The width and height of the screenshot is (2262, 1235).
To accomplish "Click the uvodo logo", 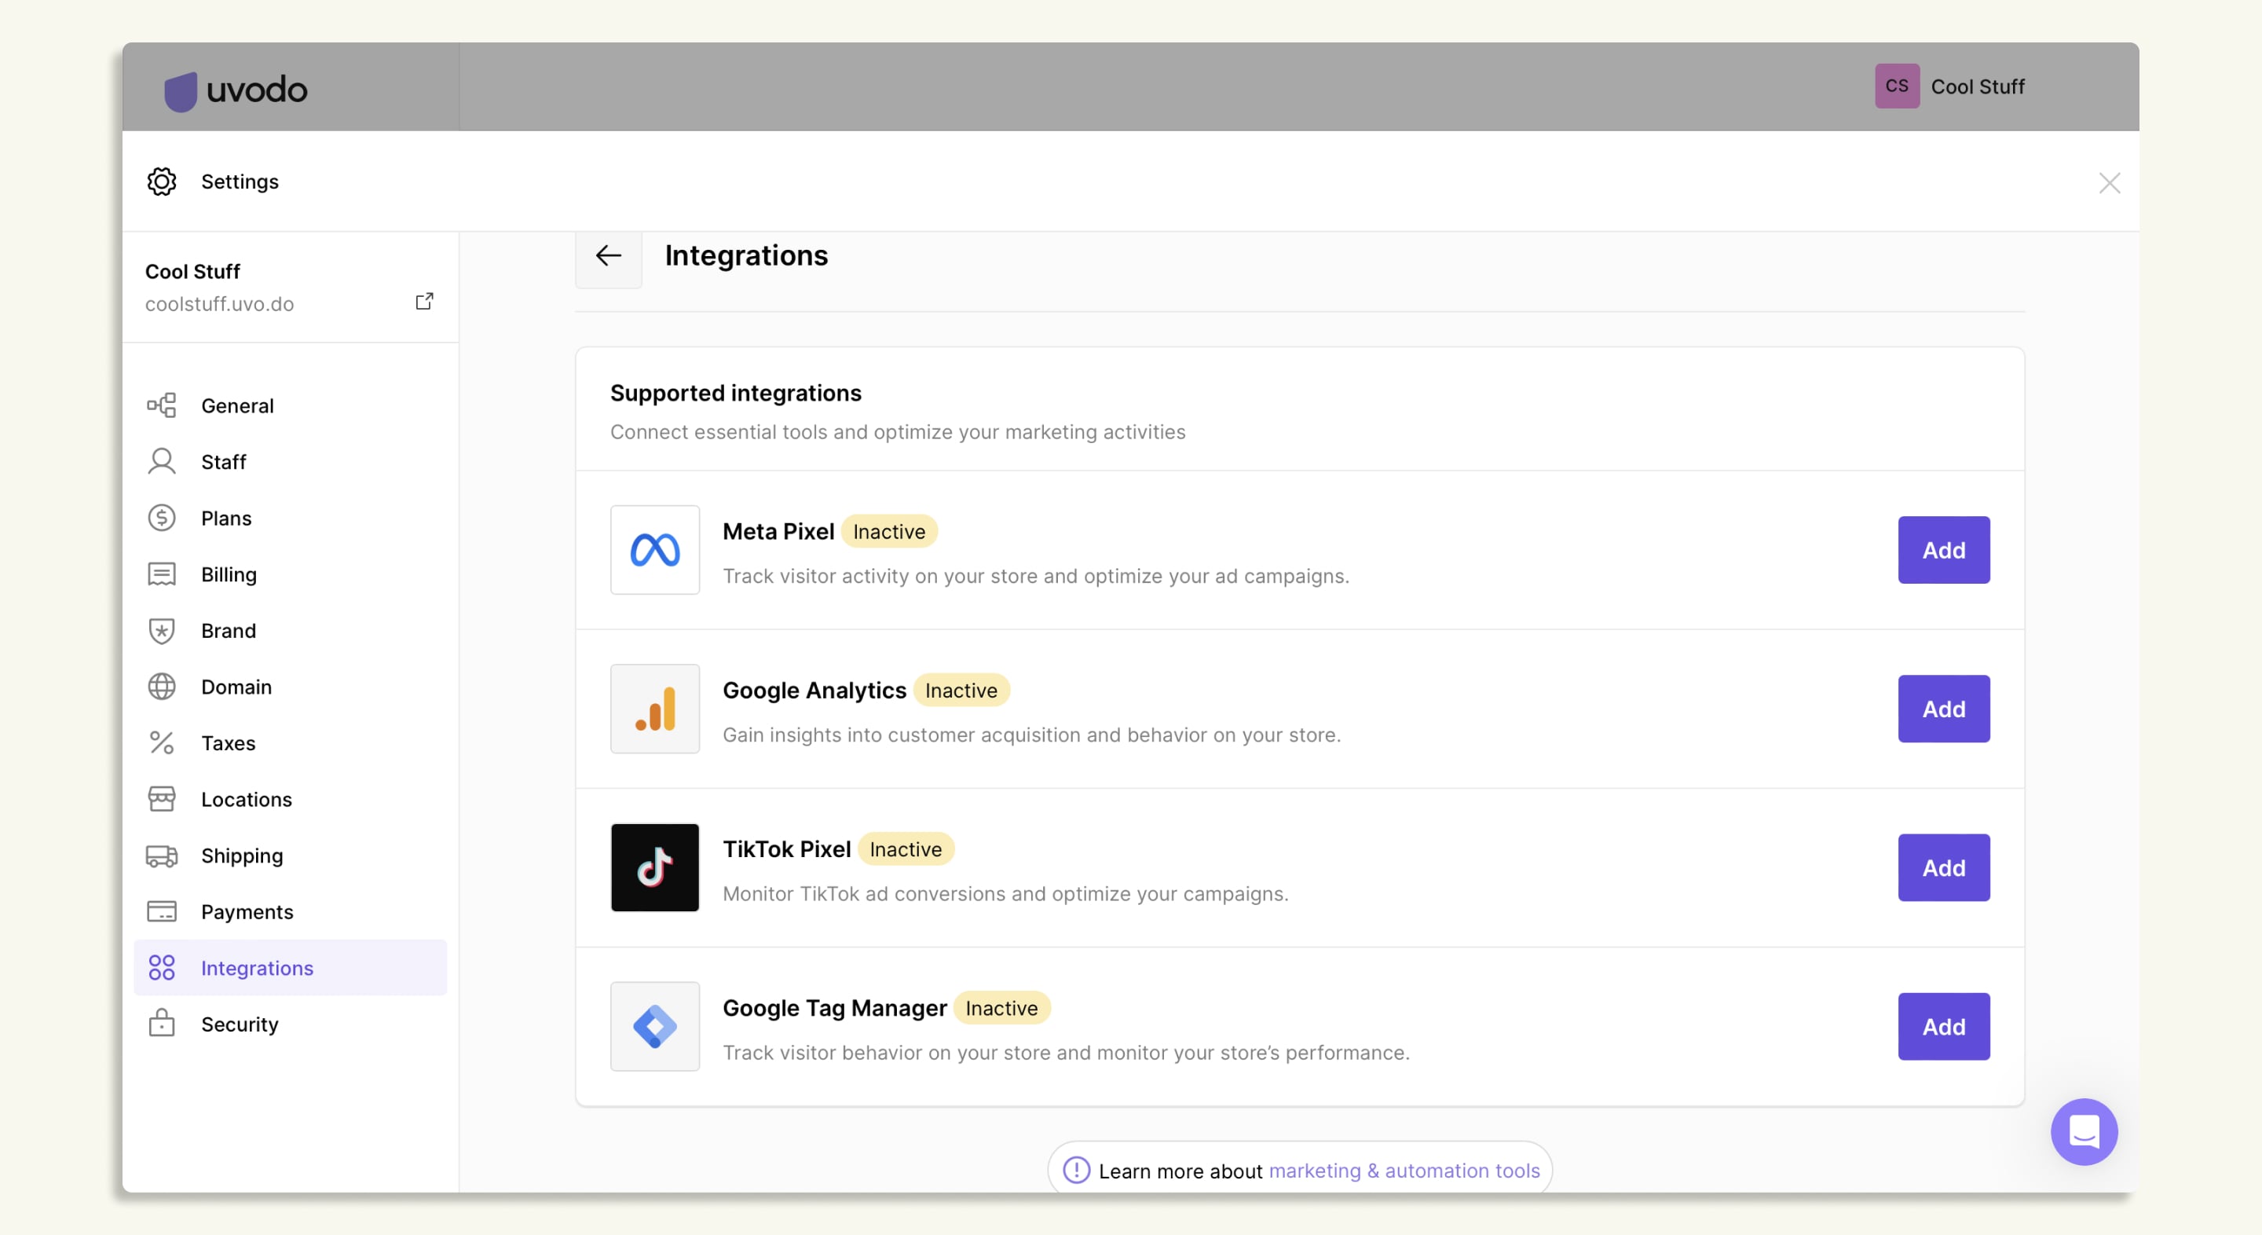I will pyautogui.click(x=236, y=90).
